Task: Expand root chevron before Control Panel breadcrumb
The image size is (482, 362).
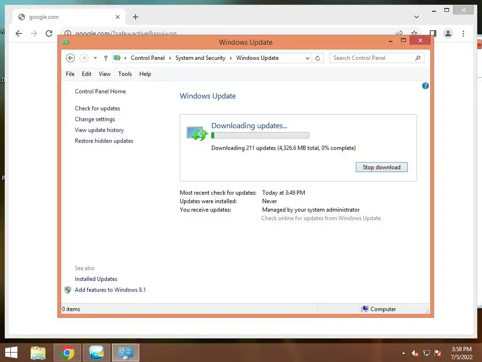Action: coord(125,58)
